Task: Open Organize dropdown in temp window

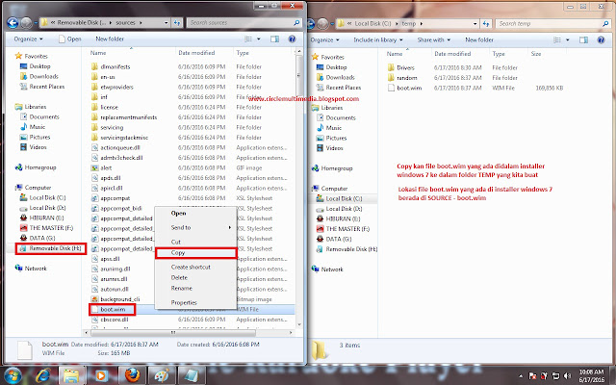Action: pos(324,39)
